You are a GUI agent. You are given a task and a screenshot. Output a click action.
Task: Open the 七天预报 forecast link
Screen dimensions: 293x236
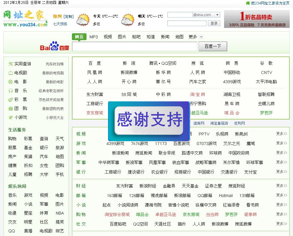60,24
